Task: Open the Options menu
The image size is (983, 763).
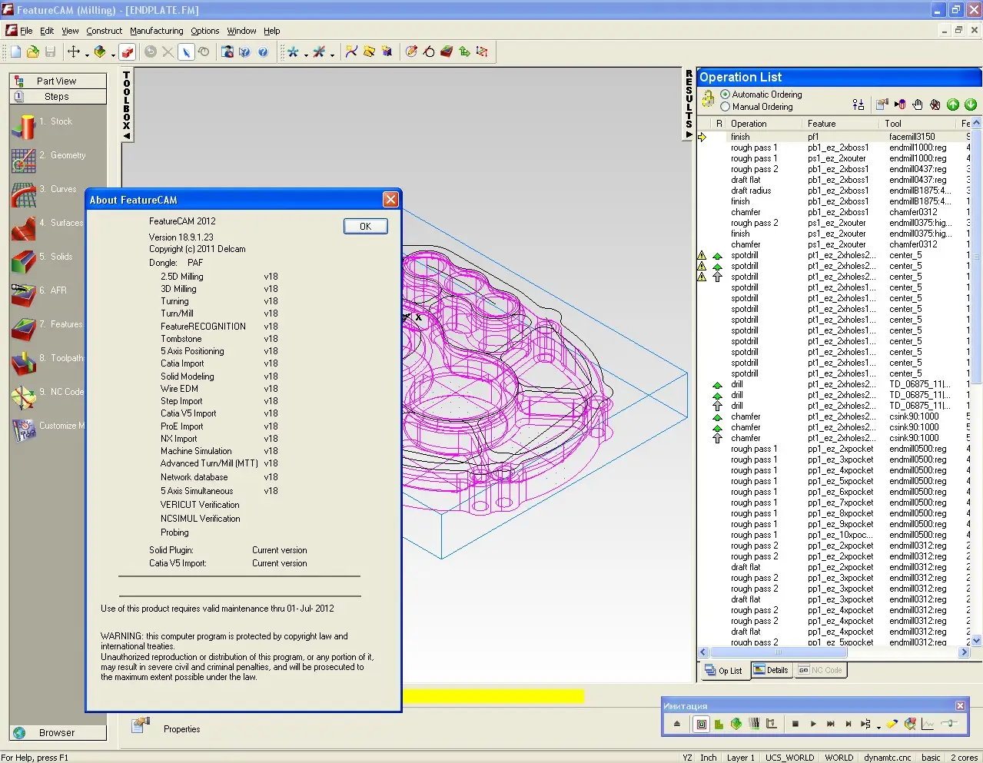Action: click(205, 31)
